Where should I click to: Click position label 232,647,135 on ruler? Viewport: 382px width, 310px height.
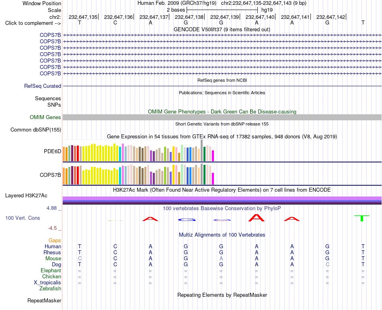[83, 17]
